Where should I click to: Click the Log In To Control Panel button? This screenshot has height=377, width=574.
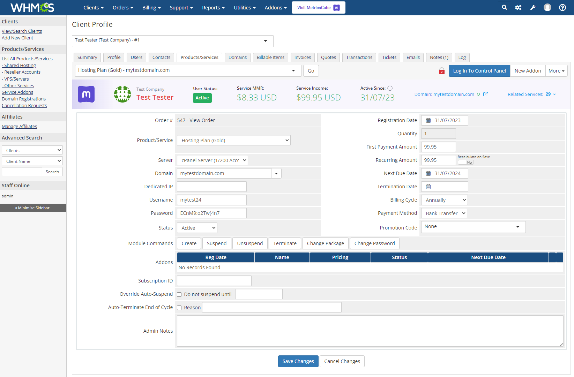pyautogui.click(x=479, y=71)
